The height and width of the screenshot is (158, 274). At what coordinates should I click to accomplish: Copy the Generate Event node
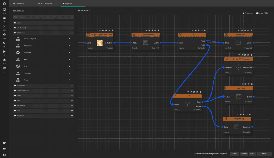[x=152, y=30]
